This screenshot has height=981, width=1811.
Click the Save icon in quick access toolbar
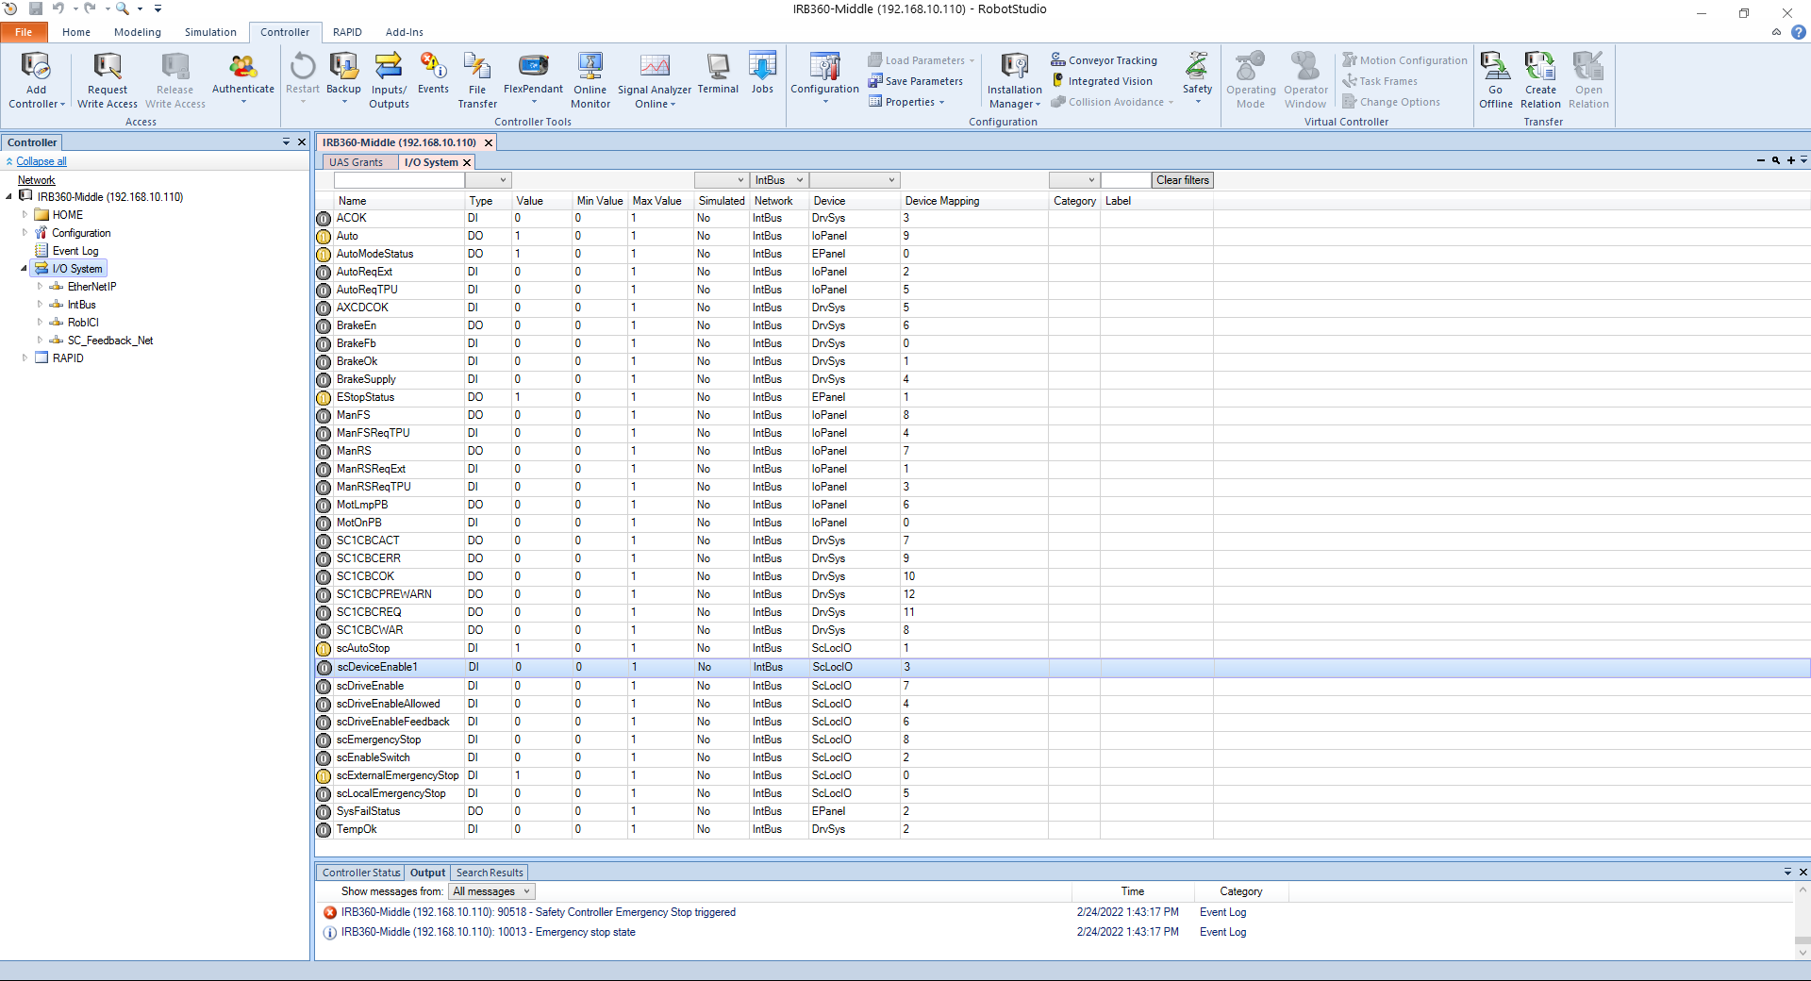(x=36, y=8)
